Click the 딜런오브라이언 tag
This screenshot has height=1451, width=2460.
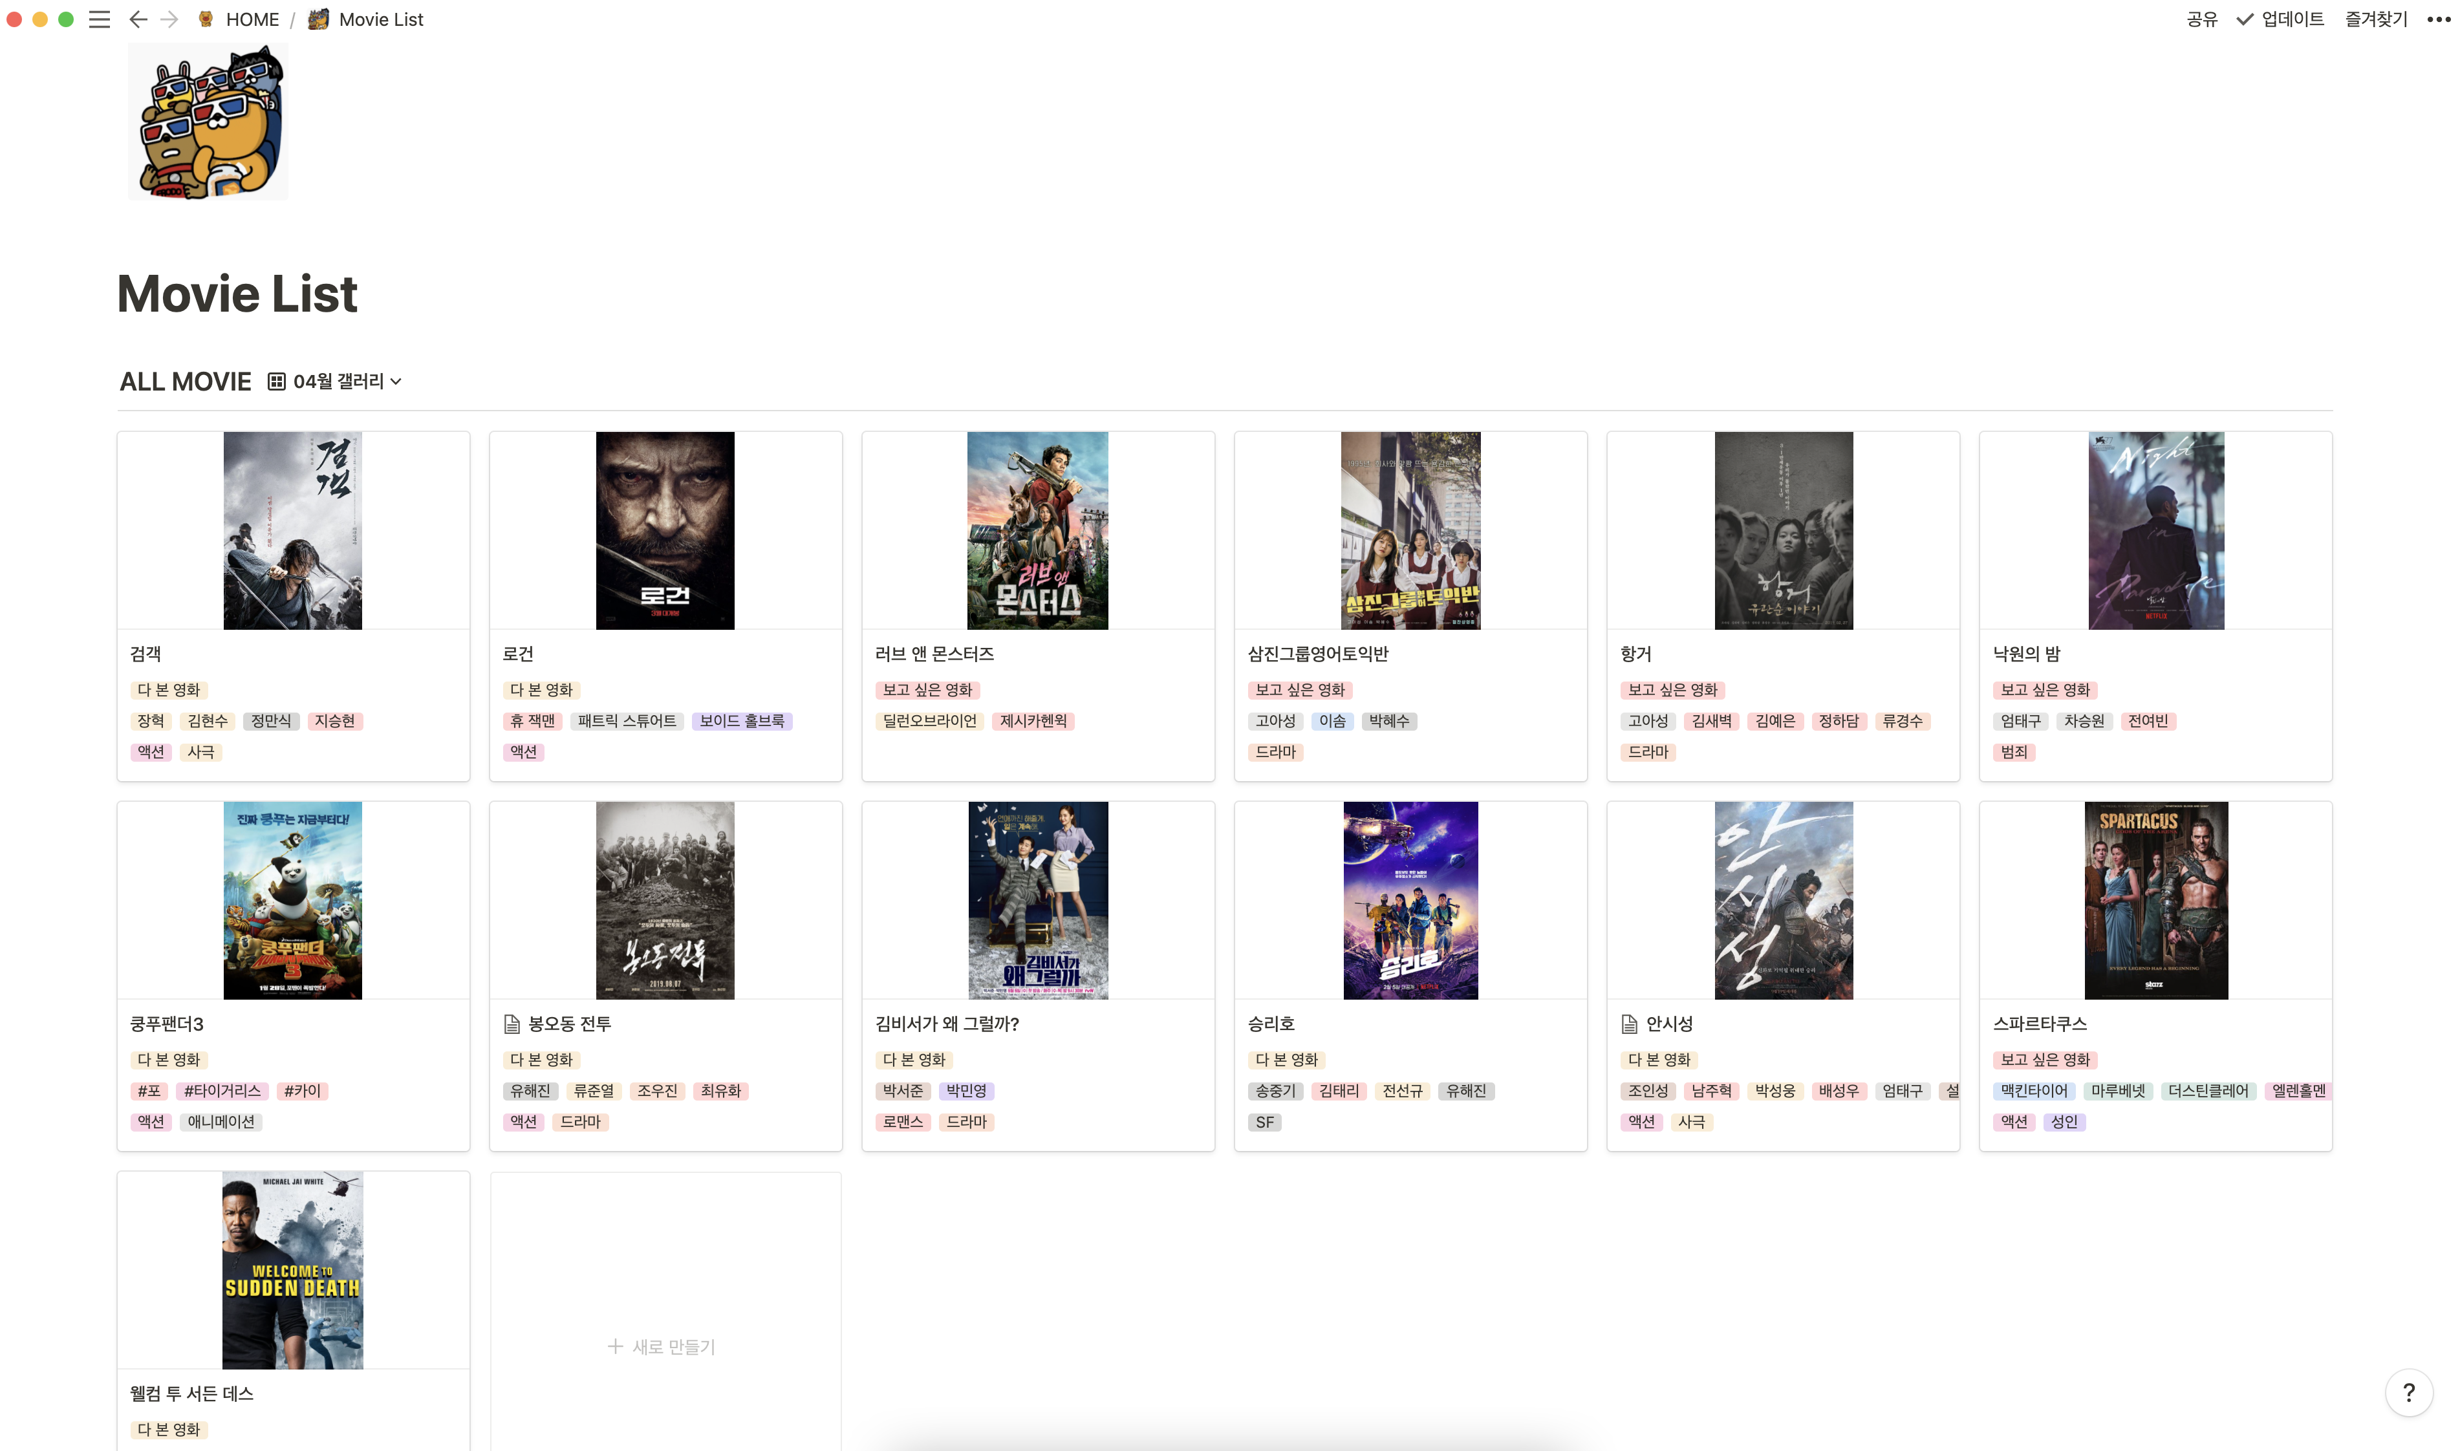pos(930,720)
